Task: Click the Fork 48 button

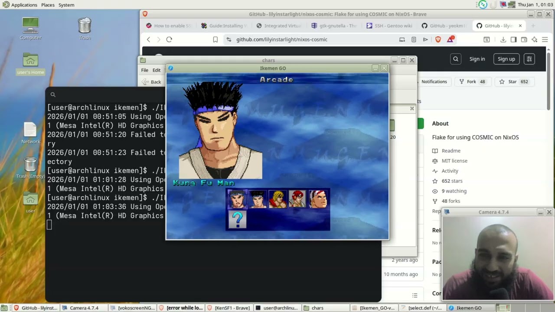Action: tap(472, 81)
